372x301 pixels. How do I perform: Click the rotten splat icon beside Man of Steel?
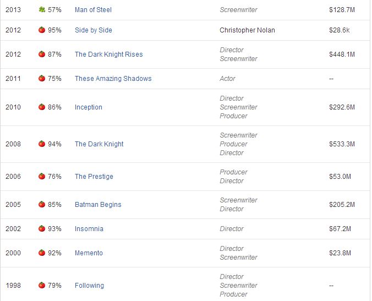click(42, 10)
